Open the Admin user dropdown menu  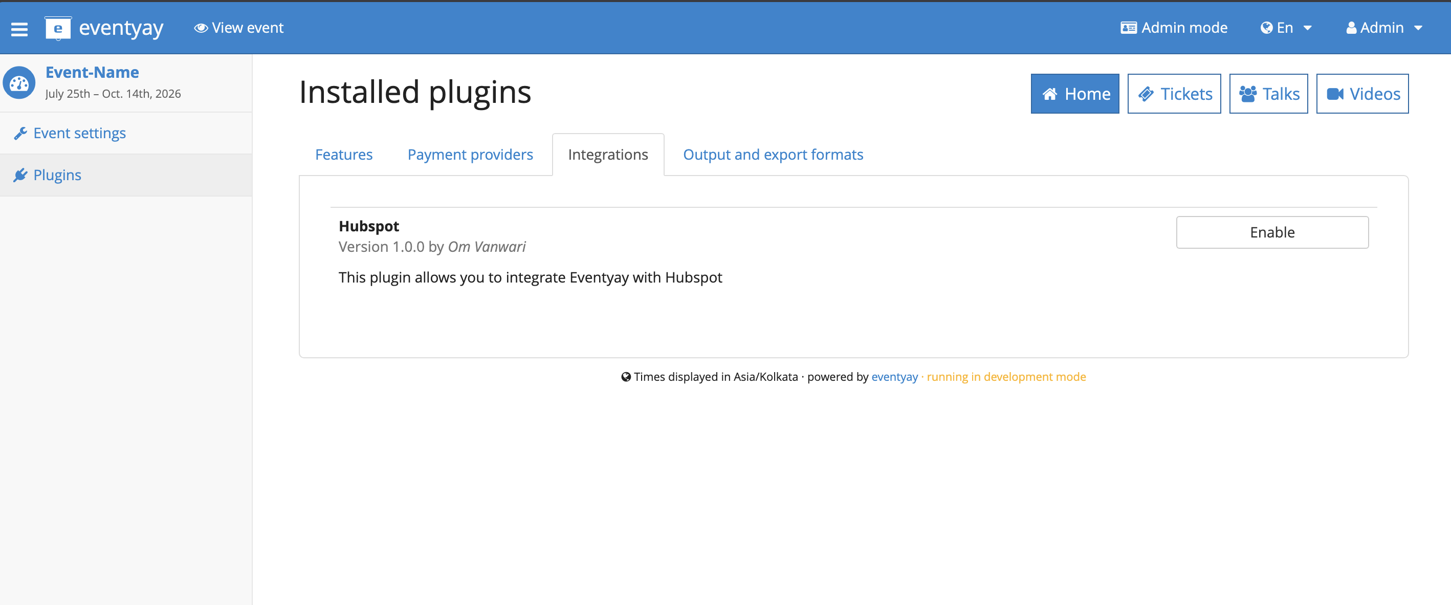[x=1384, y=28]
